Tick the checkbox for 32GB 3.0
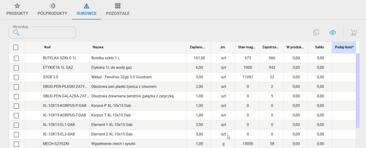Screen dimensions: 366x148 [x=16, y=77]
